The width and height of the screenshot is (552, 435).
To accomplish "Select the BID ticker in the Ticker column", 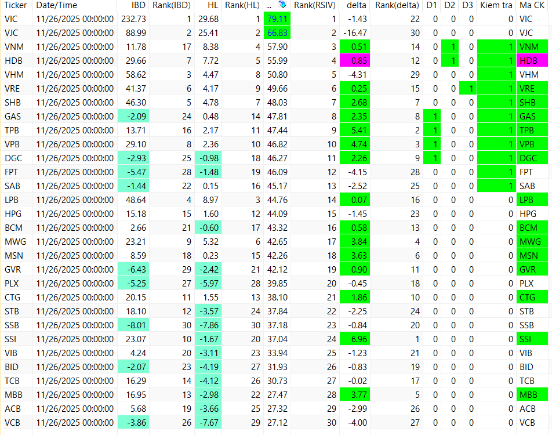I will point(11,367).
